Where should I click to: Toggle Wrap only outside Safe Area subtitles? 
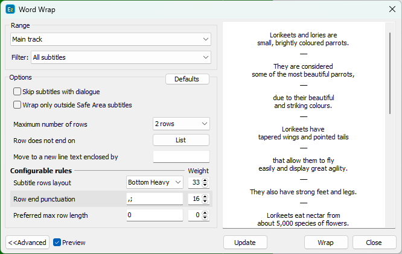coord(18,105)
